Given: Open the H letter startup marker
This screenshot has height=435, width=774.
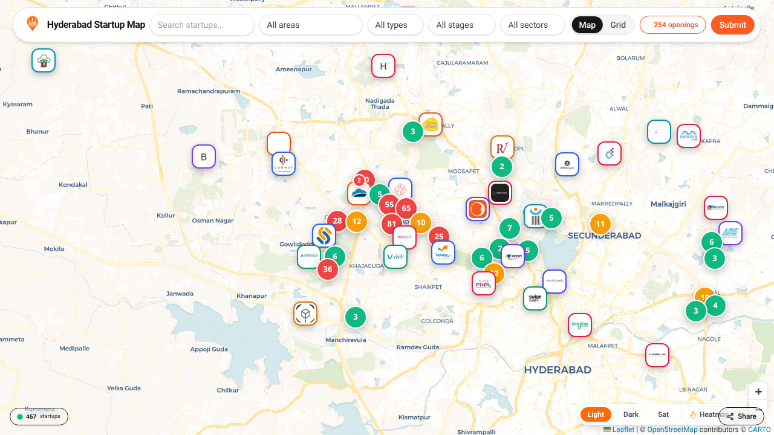Looking at the screenshot, I should coord(383,66).
